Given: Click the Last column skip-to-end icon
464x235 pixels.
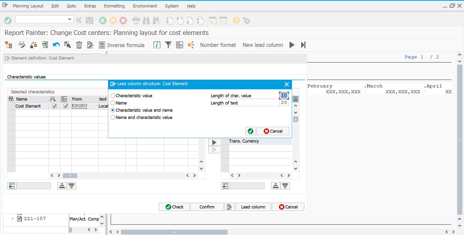Looking at the screenshot, I should point(303,45).
